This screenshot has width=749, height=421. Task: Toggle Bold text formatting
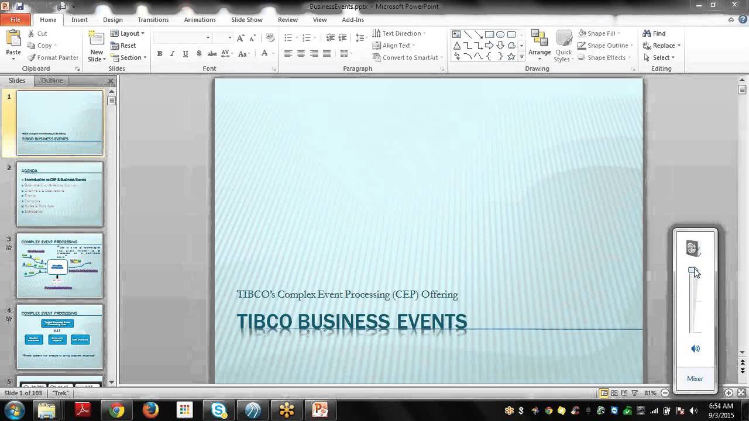(159, 54)
